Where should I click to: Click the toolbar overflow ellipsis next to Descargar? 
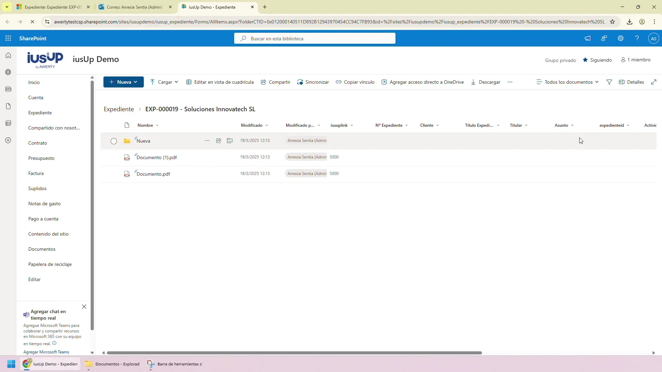coord(510,82)
